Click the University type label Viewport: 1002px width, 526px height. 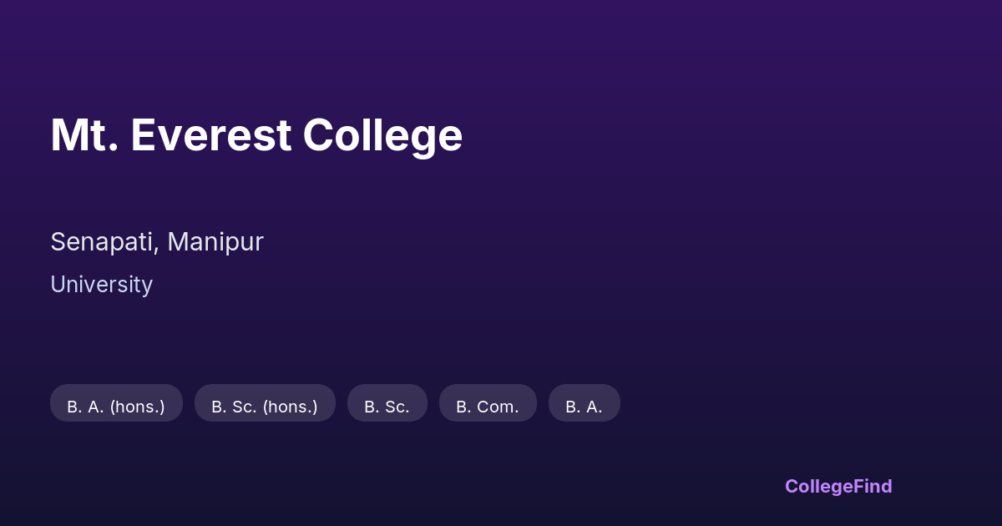click(x=101, y=285)
